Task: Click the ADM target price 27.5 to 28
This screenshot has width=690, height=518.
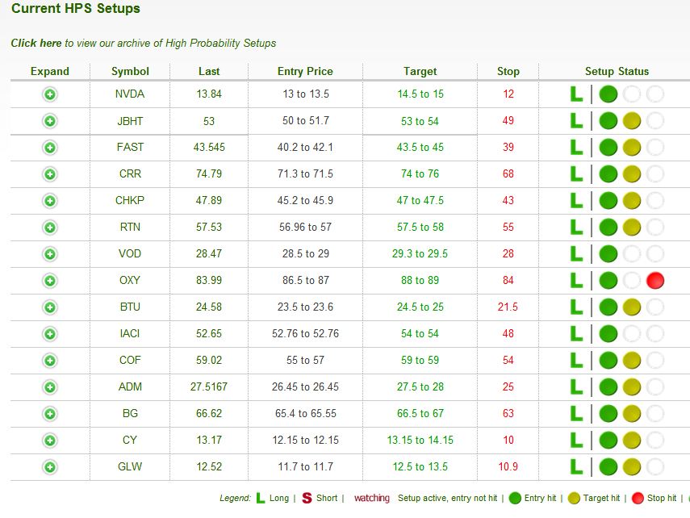Action: pyautogui.click(x=420, y=387)
